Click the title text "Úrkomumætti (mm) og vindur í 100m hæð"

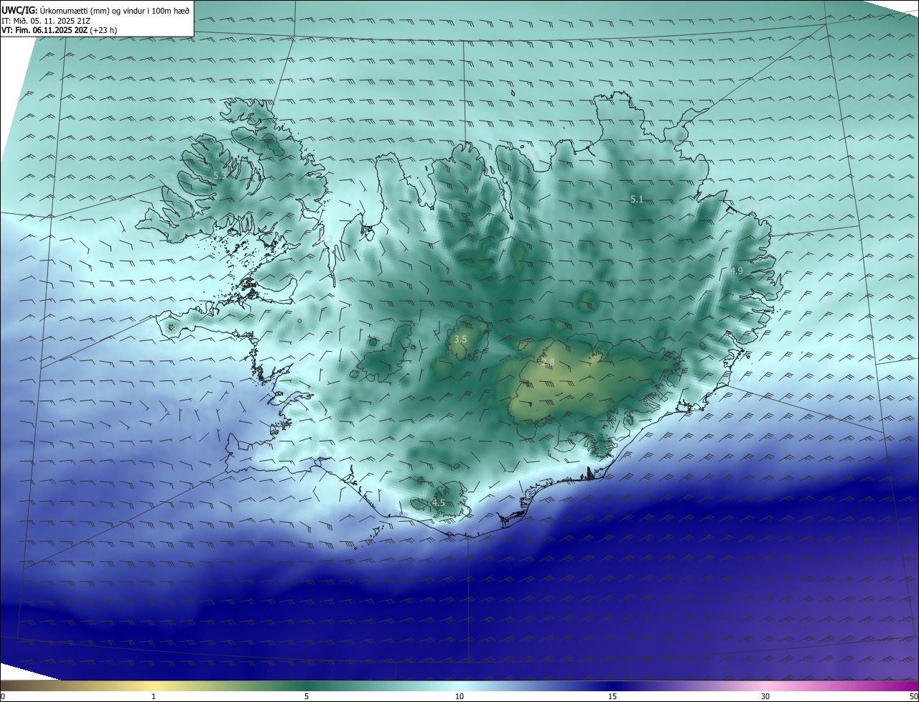(115, 11)
